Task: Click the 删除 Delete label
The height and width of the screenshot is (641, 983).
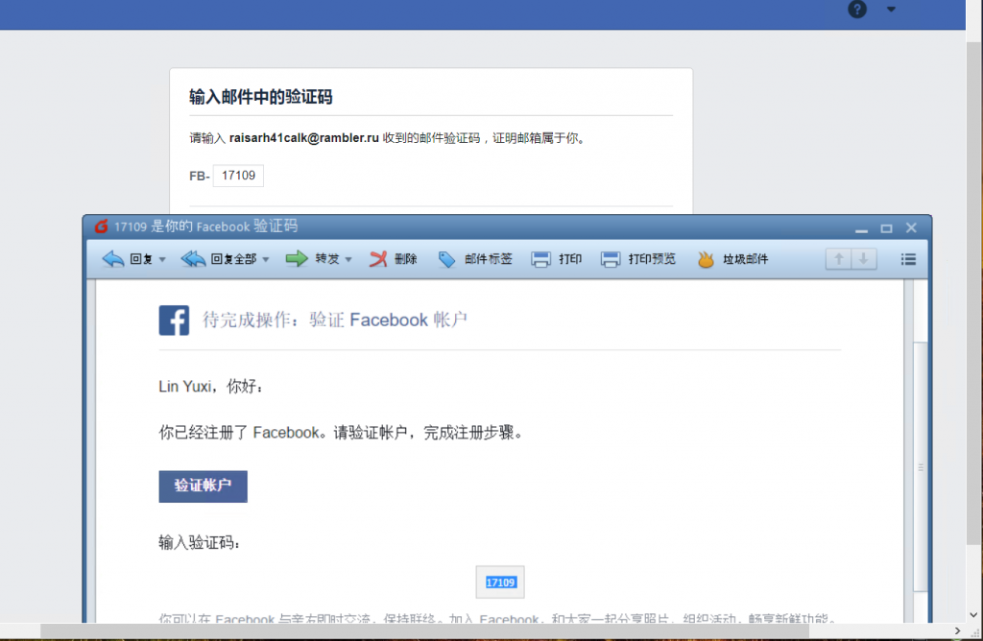Action: (x=406, y=259)
